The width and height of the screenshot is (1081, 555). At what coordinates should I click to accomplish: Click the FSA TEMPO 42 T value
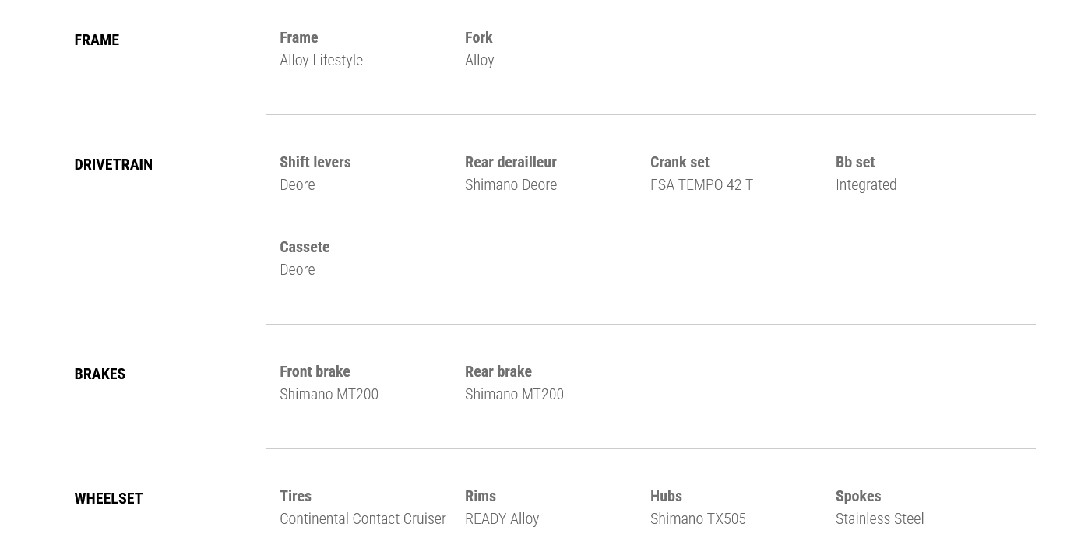coord(701,184)
